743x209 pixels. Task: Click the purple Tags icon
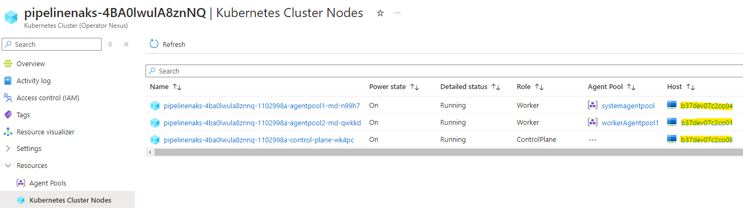pyautogui.click(x=8, y=115)
